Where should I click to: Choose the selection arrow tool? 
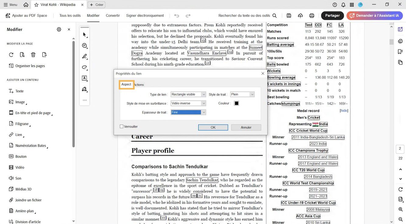(84, 35)
